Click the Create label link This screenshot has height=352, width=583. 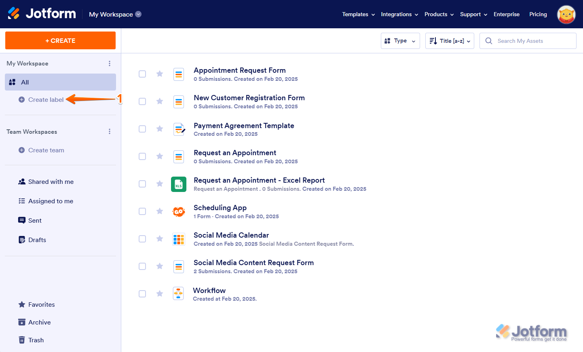pos(46,100)
